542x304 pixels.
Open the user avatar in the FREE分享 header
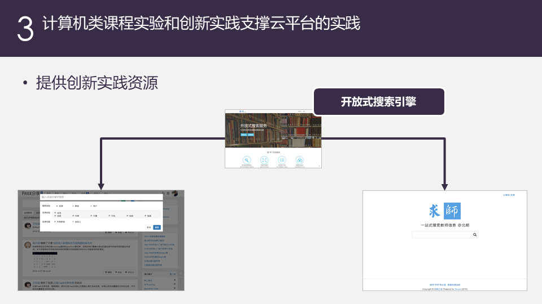coord(175,193)
